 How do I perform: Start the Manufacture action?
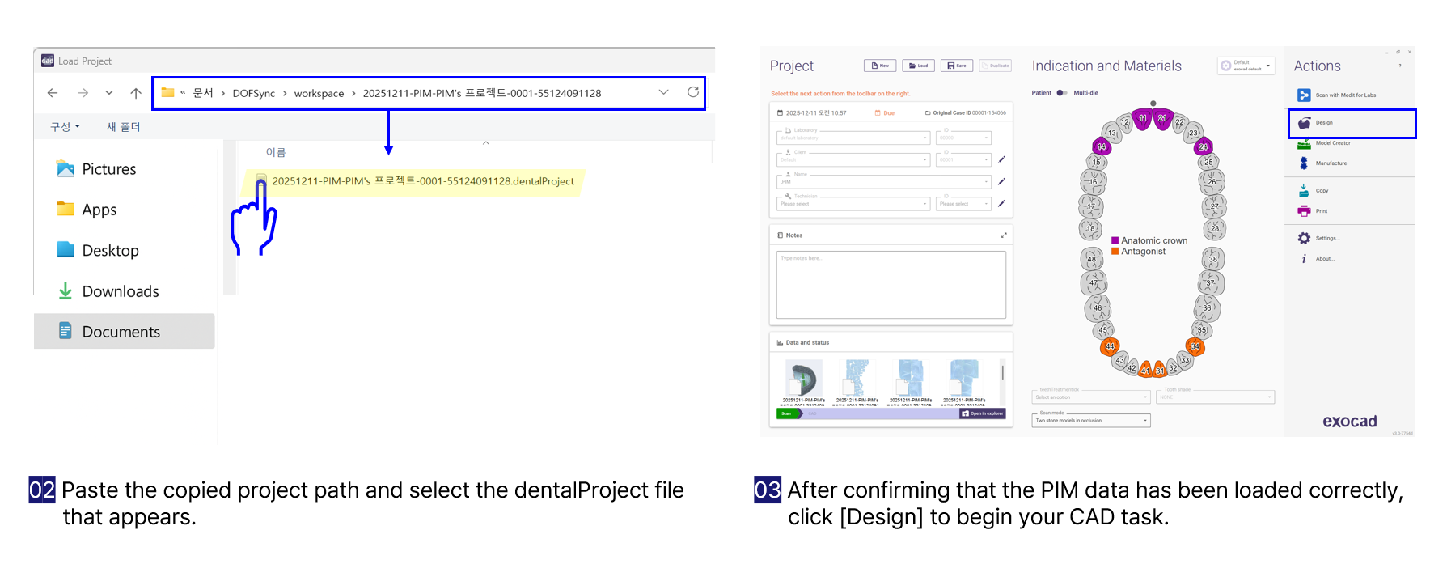[1304, 163]
